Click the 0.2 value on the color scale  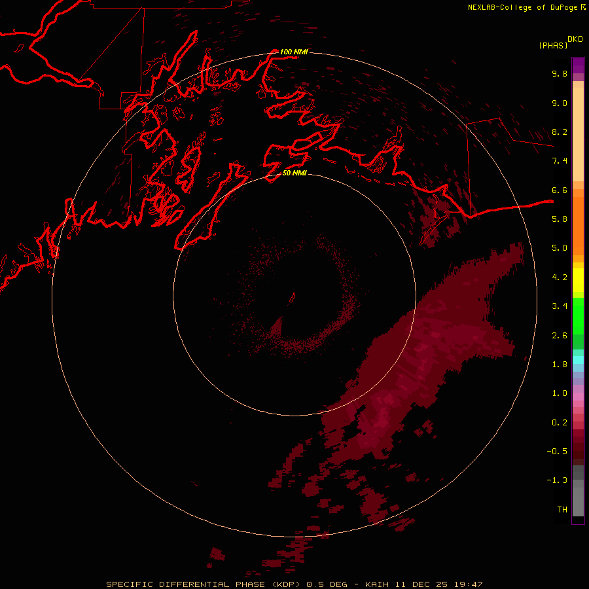click(560, 423)
